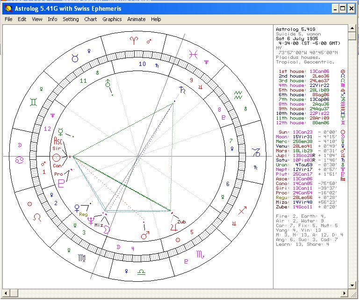
Task: Click the Pro star label
Action: coord(58,174)
